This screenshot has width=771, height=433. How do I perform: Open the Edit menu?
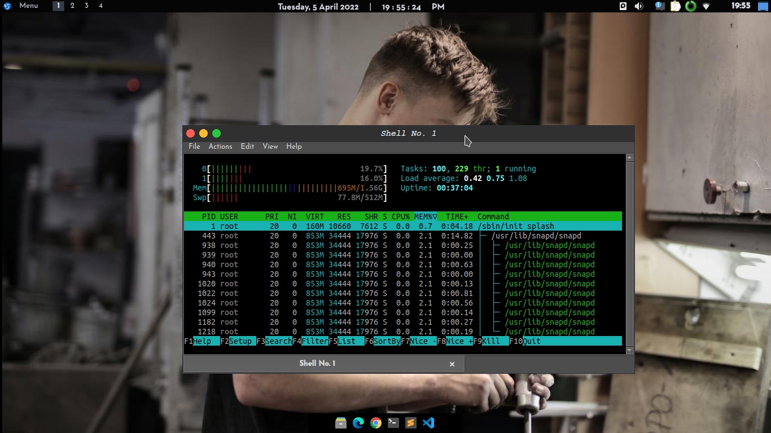point(247,146)
